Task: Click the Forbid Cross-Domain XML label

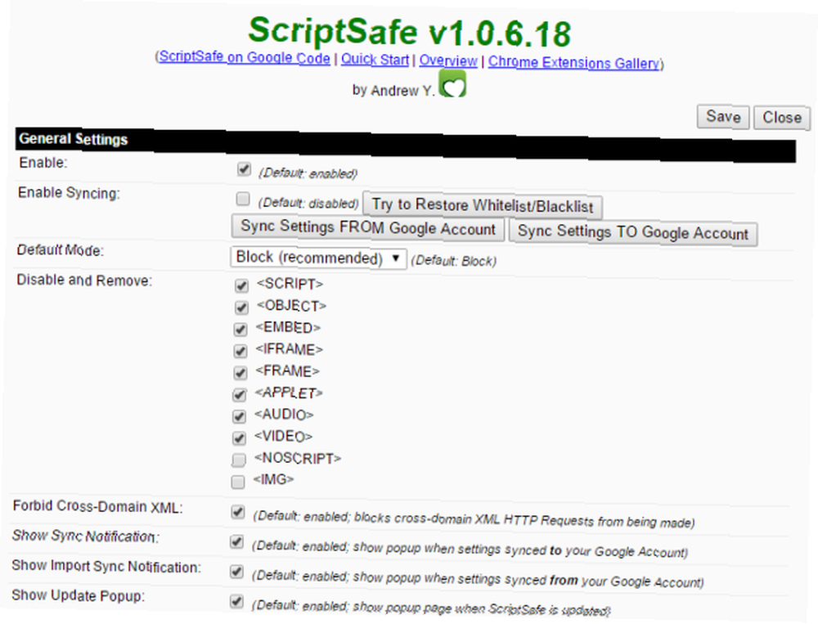Action: pyautogui.click(x=97, y=506)
